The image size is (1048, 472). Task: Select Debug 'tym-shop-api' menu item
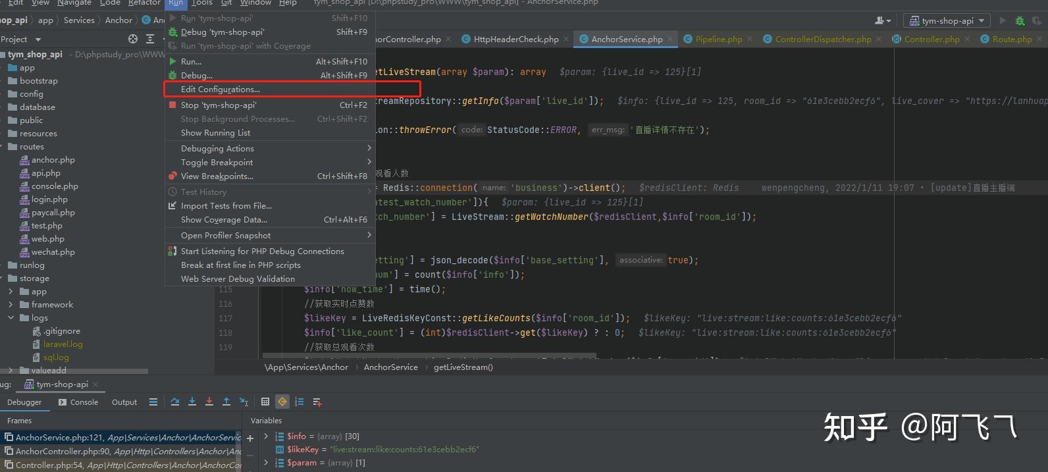(x=270, y=32)
